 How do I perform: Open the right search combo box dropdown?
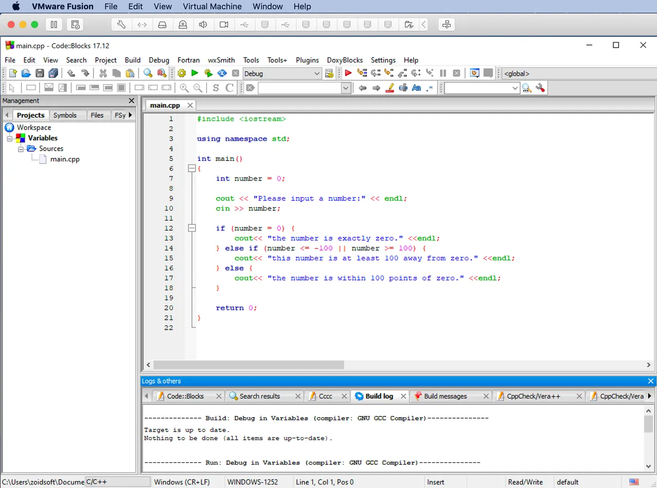[515, 88]
